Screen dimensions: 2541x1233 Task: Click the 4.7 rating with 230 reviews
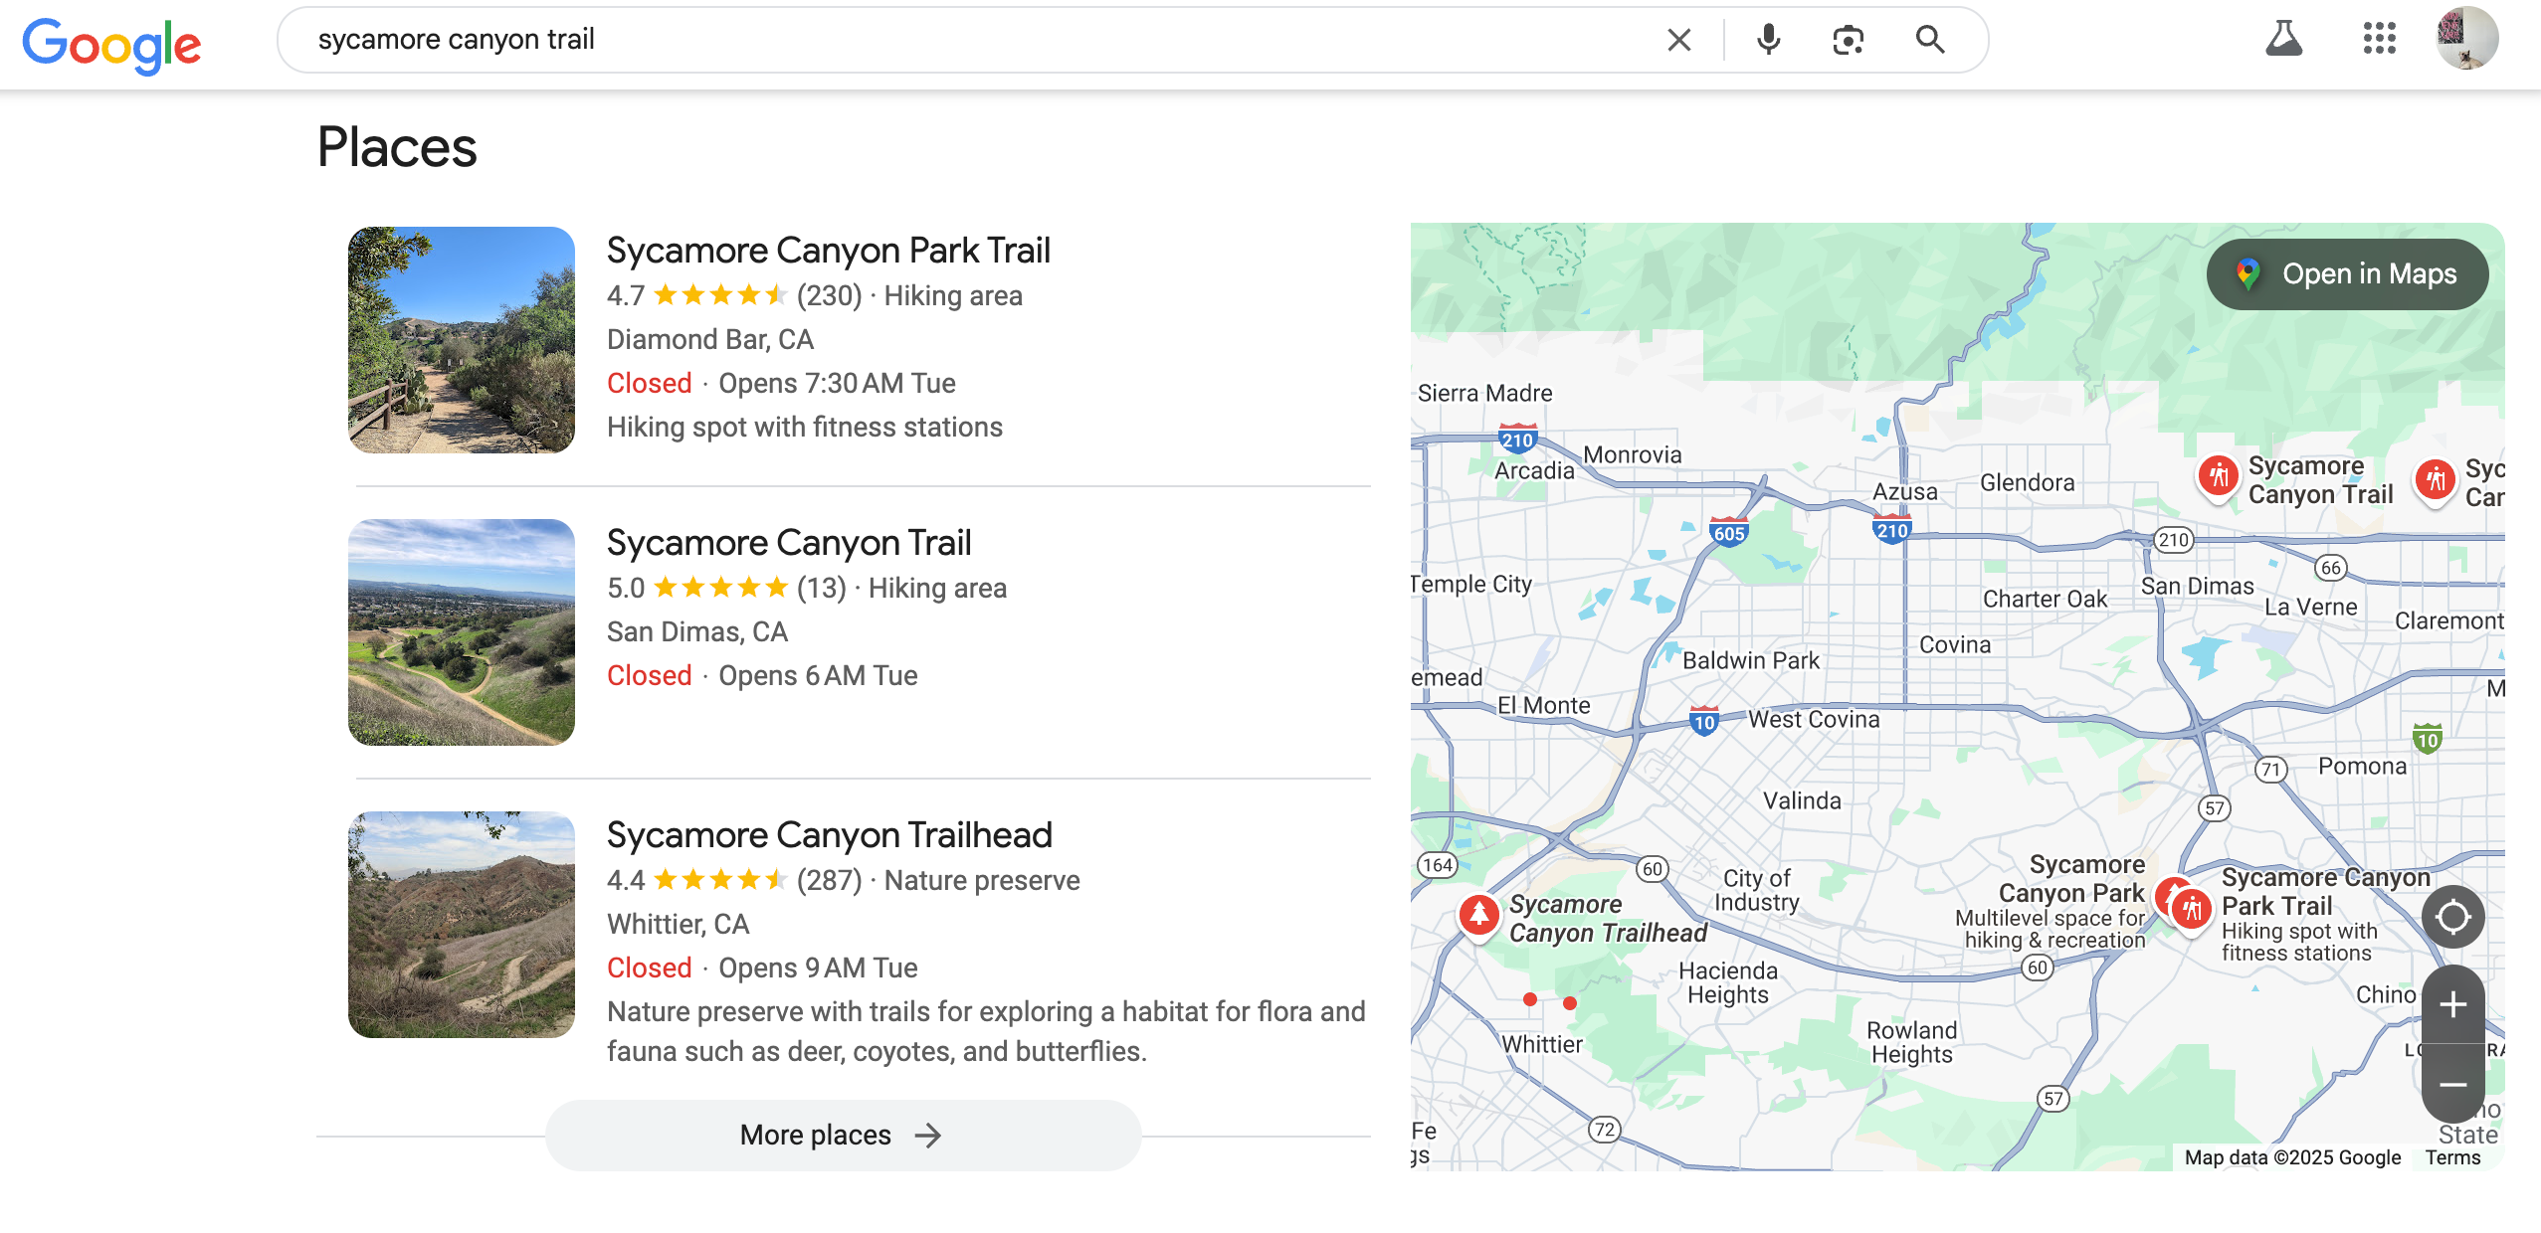click(x=734, y=296)
